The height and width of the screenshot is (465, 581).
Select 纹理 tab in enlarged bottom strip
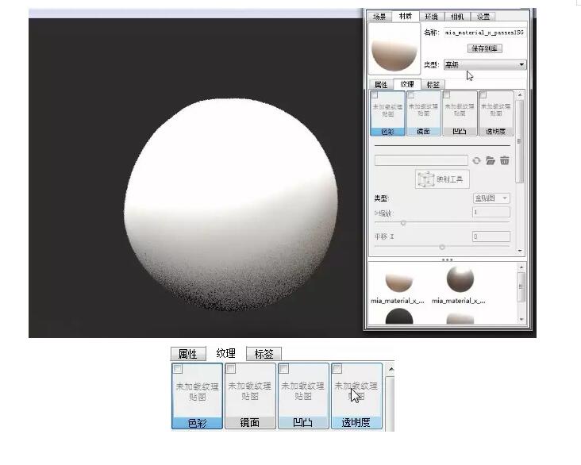(225, 353)
